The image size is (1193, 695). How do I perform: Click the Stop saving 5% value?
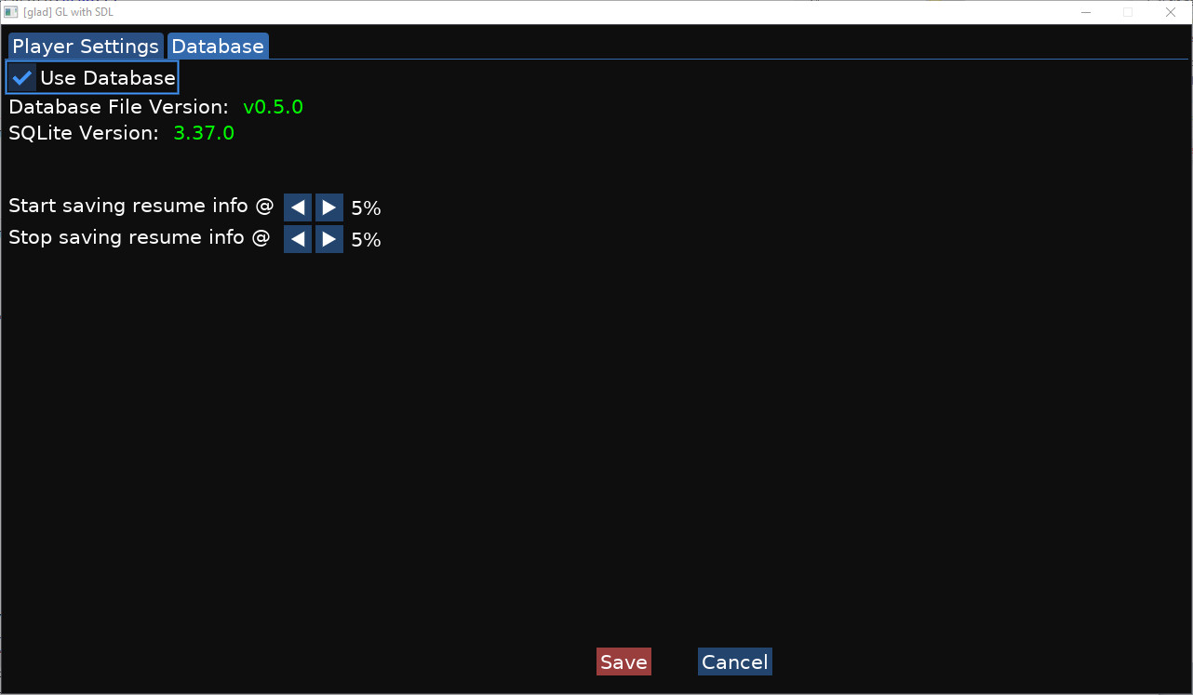366,240
